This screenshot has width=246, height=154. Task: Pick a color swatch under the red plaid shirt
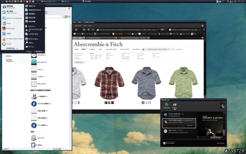click(x=109, y=103)
